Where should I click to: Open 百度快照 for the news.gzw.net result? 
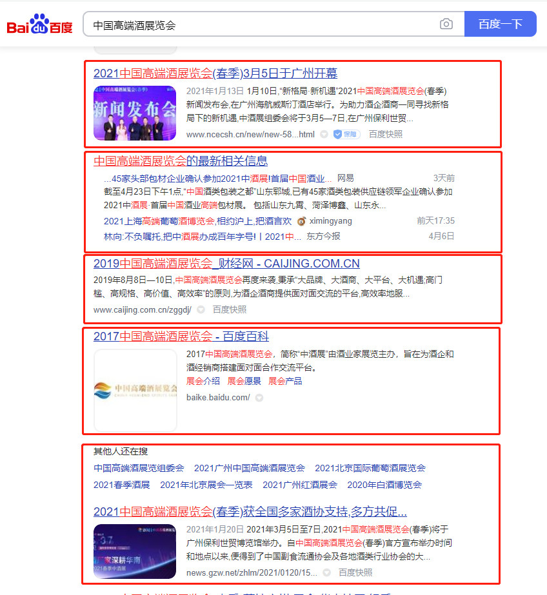(355, 572)
